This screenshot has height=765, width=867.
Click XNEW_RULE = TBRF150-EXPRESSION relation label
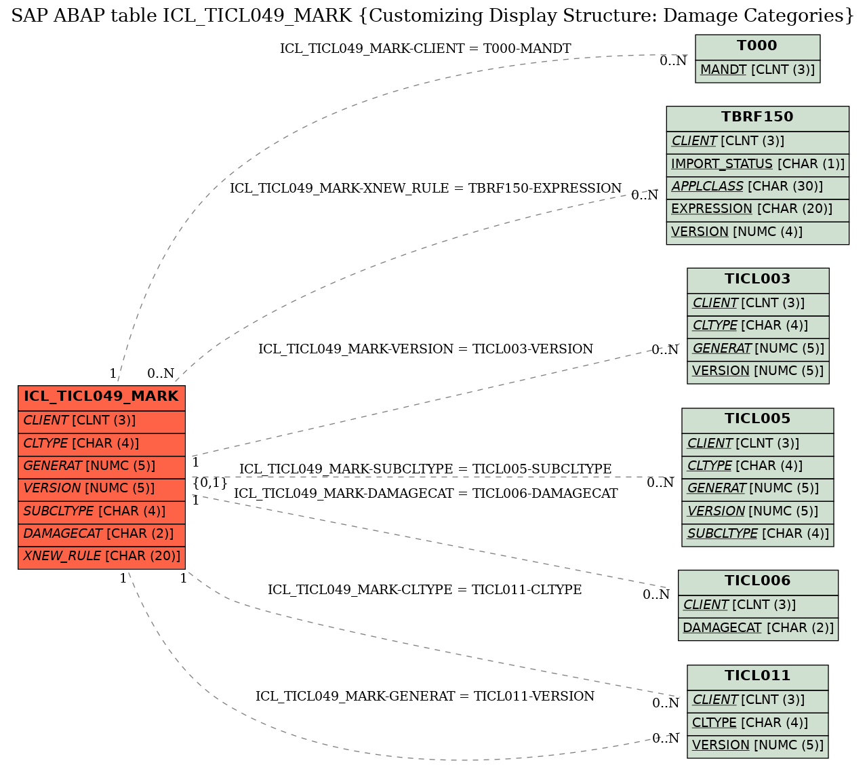click(426, 189)
